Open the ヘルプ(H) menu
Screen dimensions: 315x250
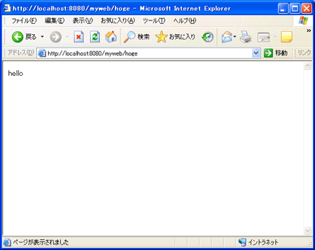(185, 20)
